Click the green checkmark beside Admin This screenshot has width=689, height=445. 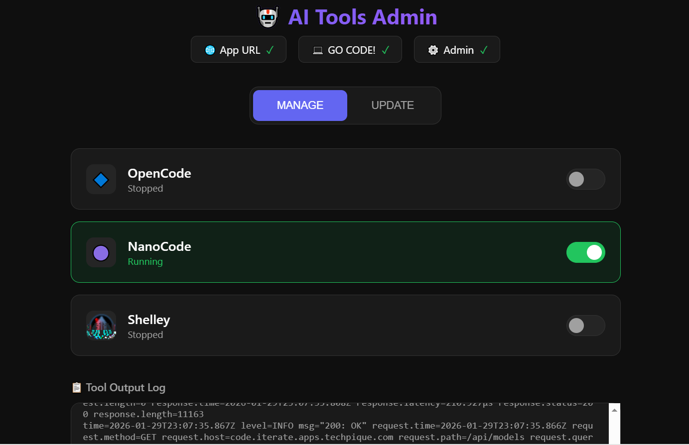click(x=483, y=50)
